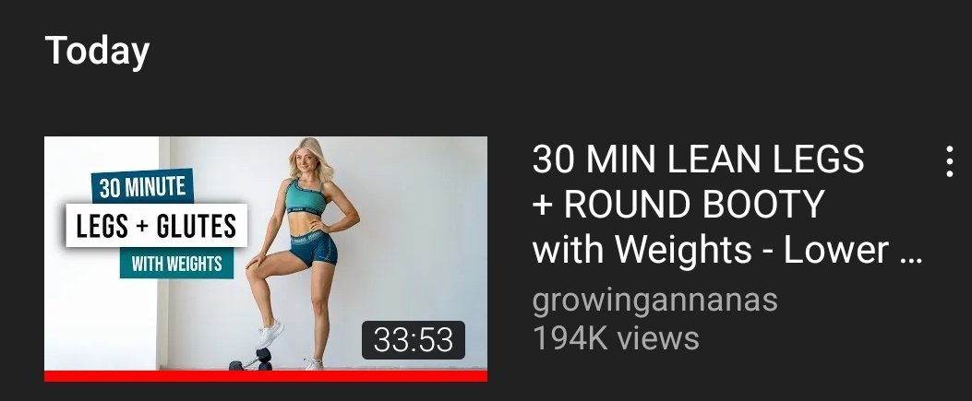Image resolution: width=972 pixels, height=401 pixels.
Task: Click the 33:53 duration badge
Action: click(414, 340)
